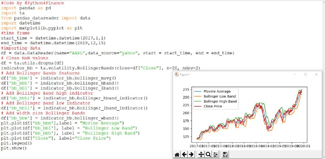Click the Movine Average legend entry
This screenshot has width=325, height=159.
click(212, 91)
